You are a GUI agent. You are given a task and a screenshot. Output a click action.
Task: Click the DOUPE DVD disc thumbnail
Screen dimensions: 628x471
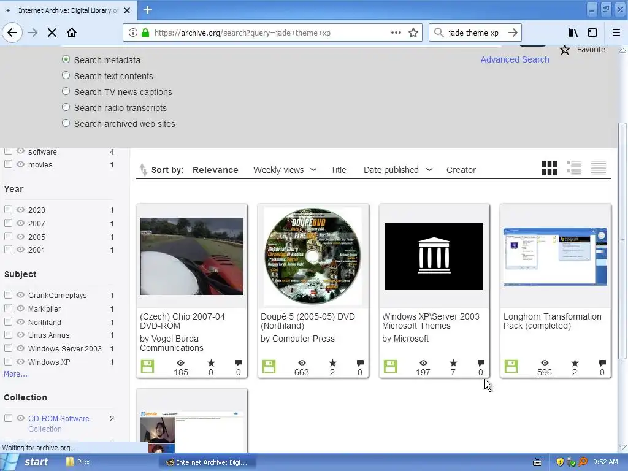tap(312, 256)
